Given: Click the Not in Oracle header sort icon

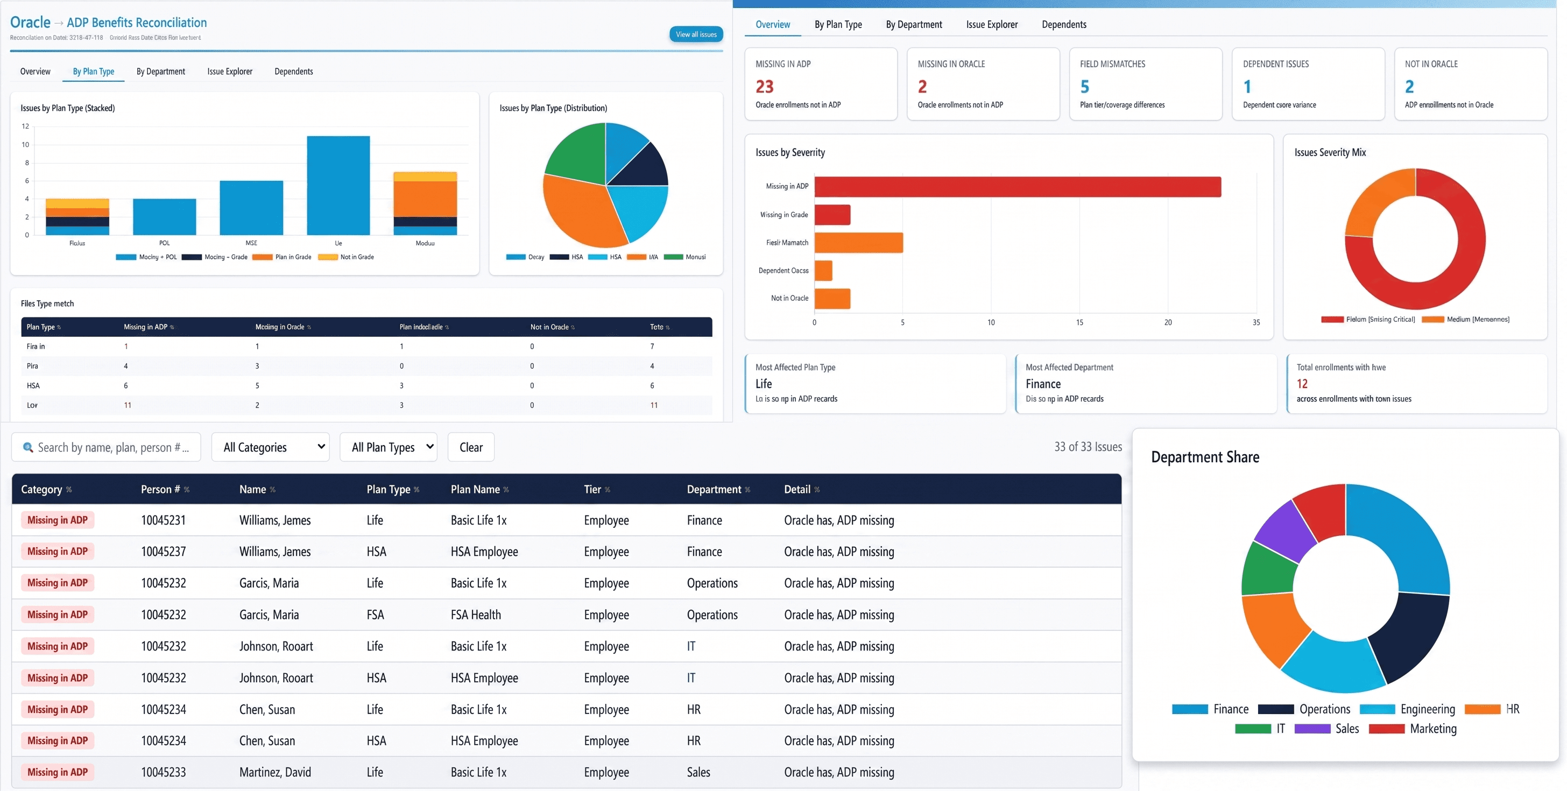Looking at the screenshot, I should point(573,327).
